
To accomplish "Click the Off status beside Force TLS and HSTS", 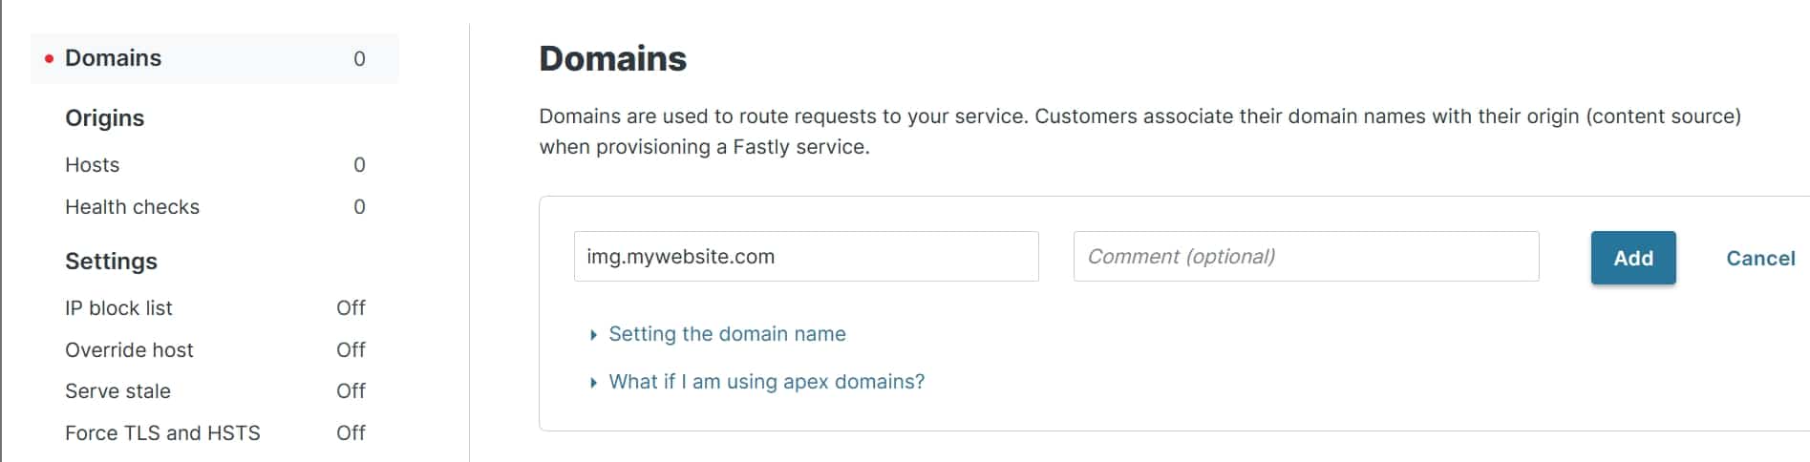I will [351, 433].
